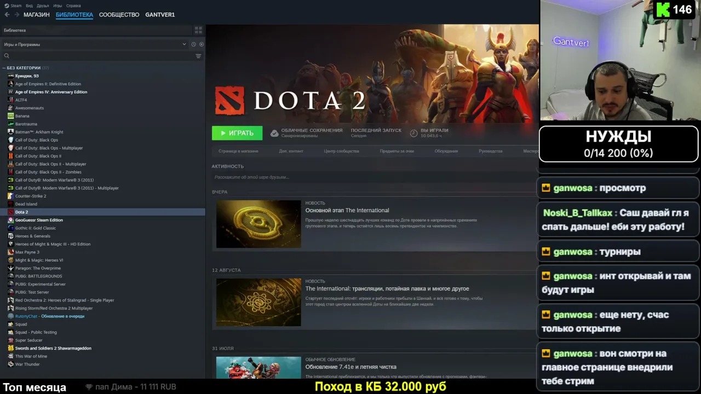701x394 pixels.
Task: Click the clock recent-sort icon
Action: [193, 44]
